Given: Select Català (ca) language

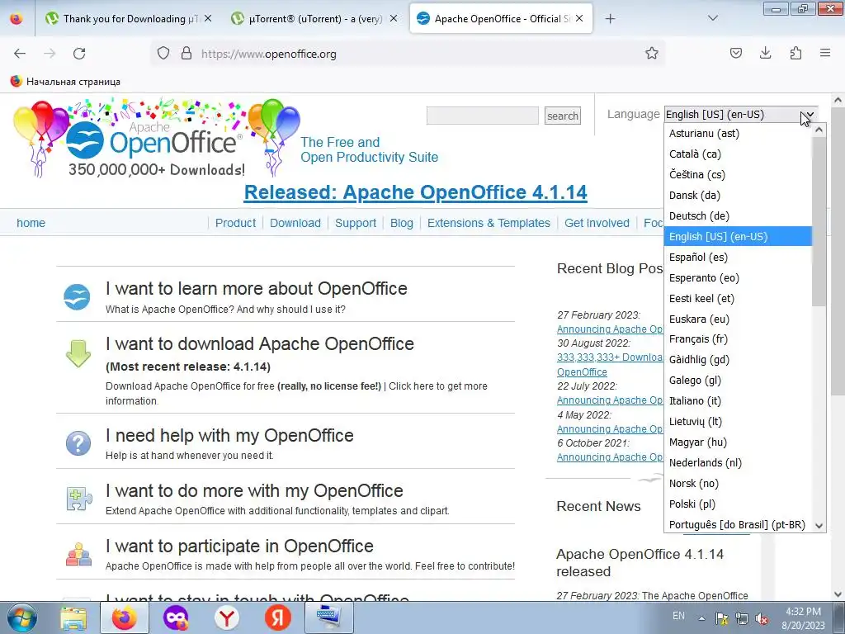Looking at the screenshot, I should 738,154.
